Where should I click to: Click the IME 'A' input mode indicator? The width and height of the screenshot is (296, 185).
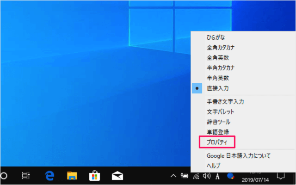click(217, 176)
